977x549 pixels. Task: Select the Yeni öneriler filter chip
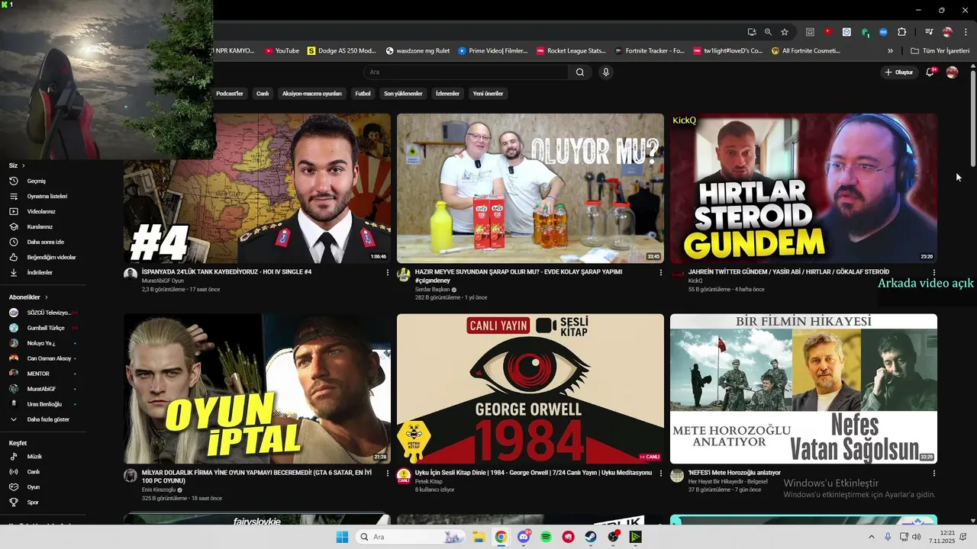(x=488, y=94)
